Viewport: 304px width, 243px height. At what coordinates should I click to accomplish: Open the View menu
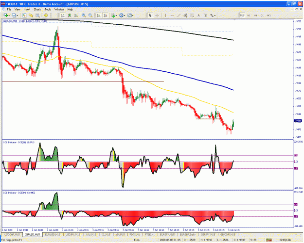(17, 9)
